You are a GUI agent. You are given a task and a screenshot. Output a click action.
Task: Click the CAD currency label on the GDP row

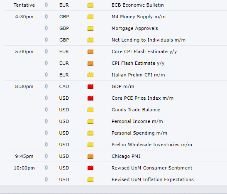tap(64, 86)
